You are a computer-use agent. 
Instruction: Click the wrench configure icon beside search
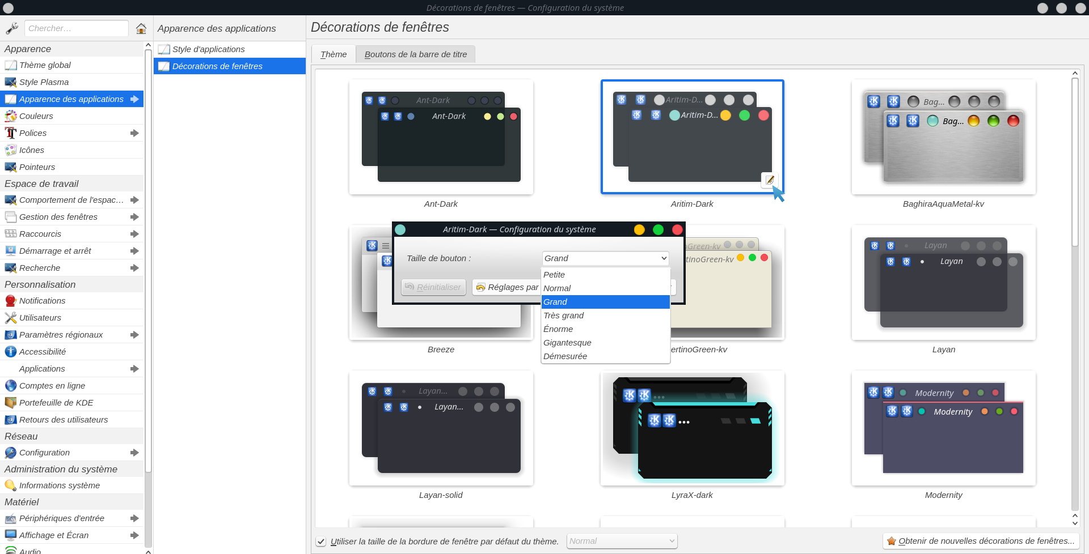click(x=12, y=28)
